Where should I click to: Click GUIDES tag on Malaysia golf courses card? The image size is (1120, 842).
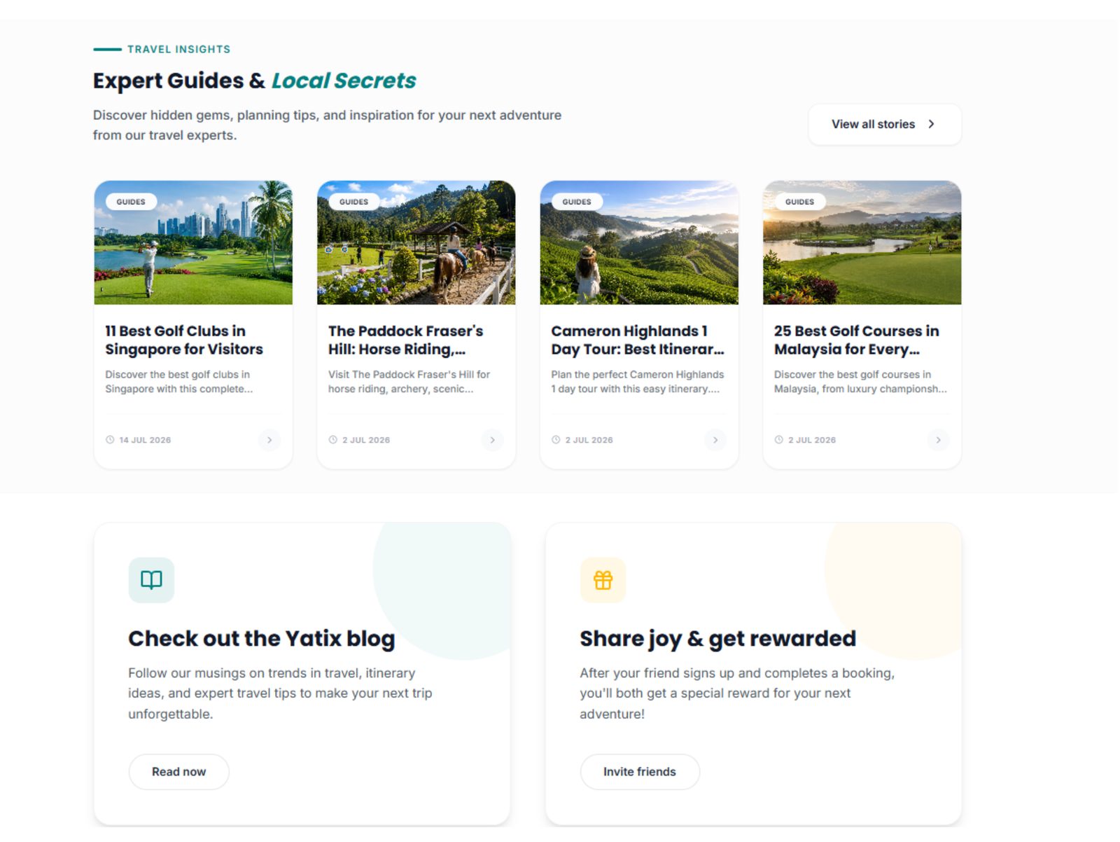click(799, 202)
